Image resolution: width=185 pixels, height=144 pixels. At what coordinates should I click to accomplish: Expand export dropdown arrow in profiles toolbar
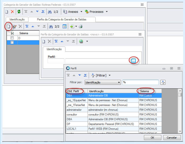76,26
